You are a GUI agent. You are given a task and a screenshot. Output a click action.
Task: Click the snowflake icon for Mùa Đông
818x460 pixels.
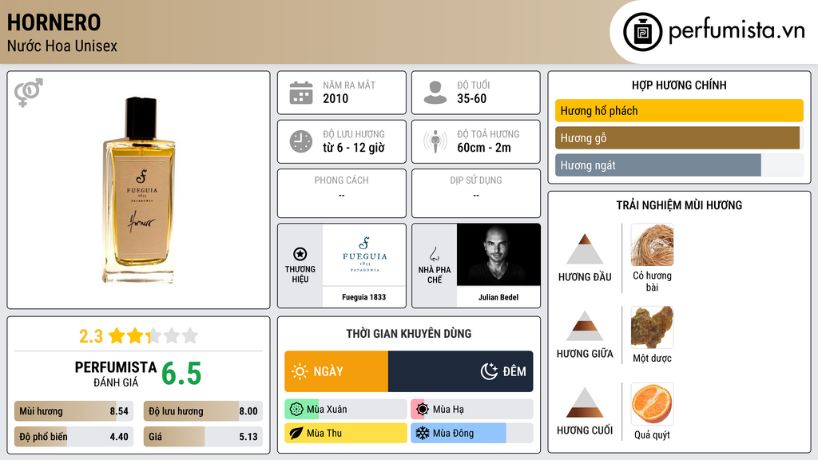(x=422, y=433)
